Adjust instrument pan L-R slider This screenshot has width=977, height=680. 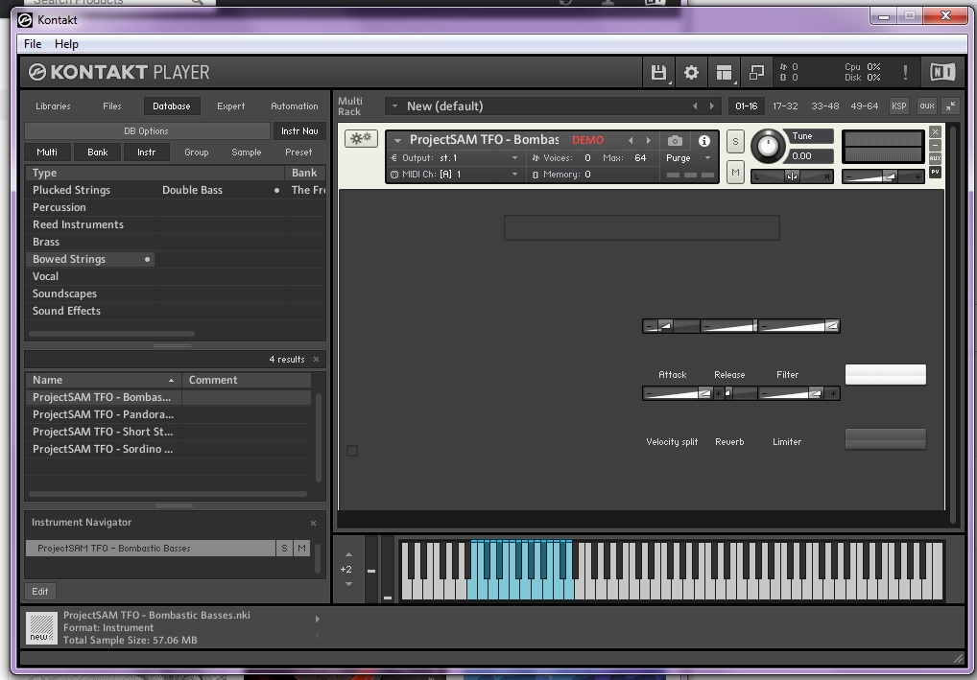coord(792,176)
